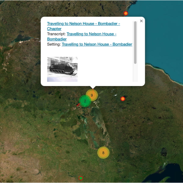Image resolution: width=183 pixels, height=183 pixels.
Task: Select the green-centered marker at the map's bottom
Action: point(81,178)
